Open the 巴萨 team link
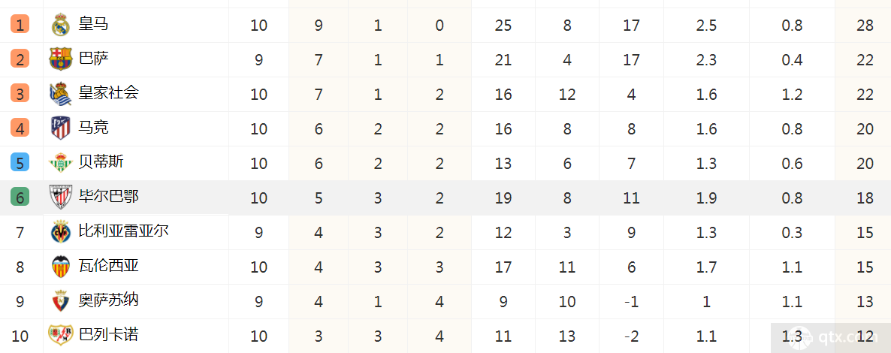Viewport: 891px width, 353px height. 94,59
